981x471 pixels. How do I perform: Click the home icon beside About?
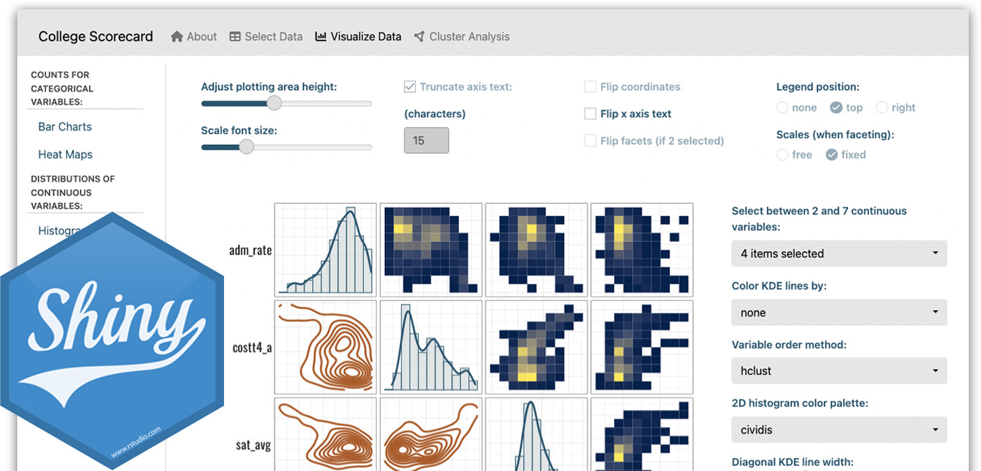177,37
